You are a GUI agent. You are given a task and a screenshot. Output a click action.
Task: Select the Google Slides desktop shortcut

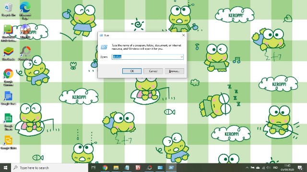pos(8,142)
